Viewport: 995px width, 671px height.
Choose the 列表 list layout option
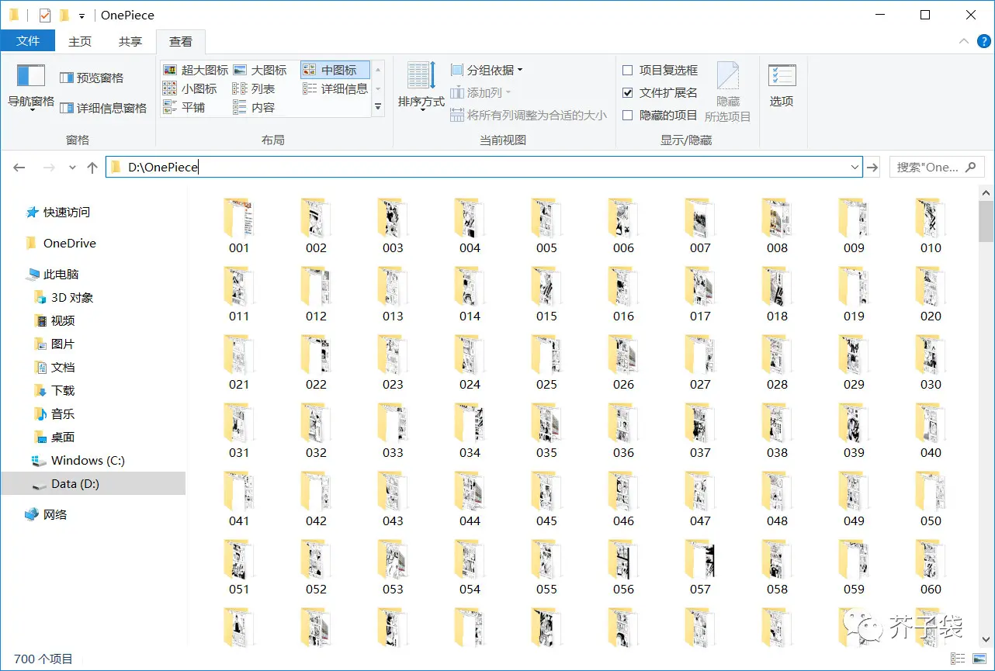point(255,89)
